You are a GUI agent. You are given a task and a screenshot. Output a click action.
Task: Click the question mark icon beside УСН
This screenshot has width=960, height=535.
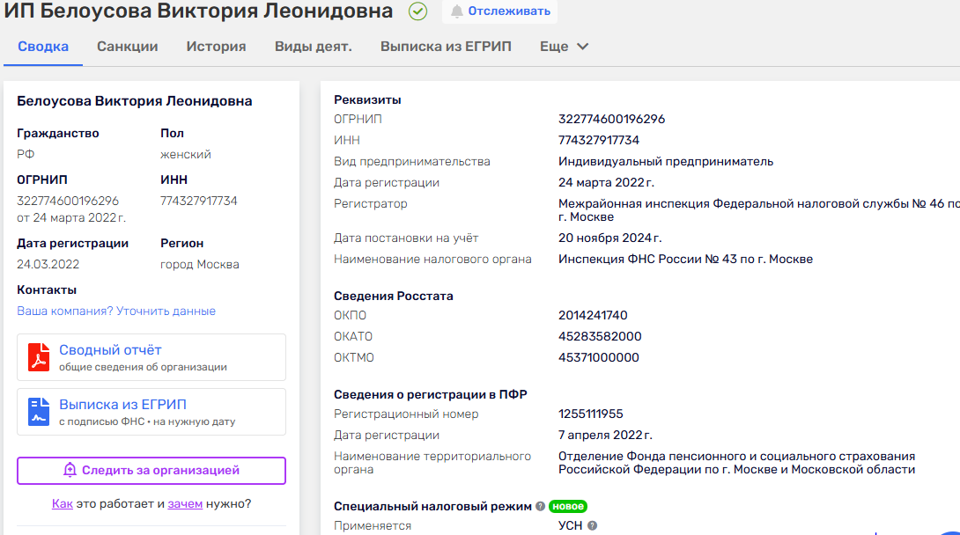pyautogui.click(x=593, y=526)
